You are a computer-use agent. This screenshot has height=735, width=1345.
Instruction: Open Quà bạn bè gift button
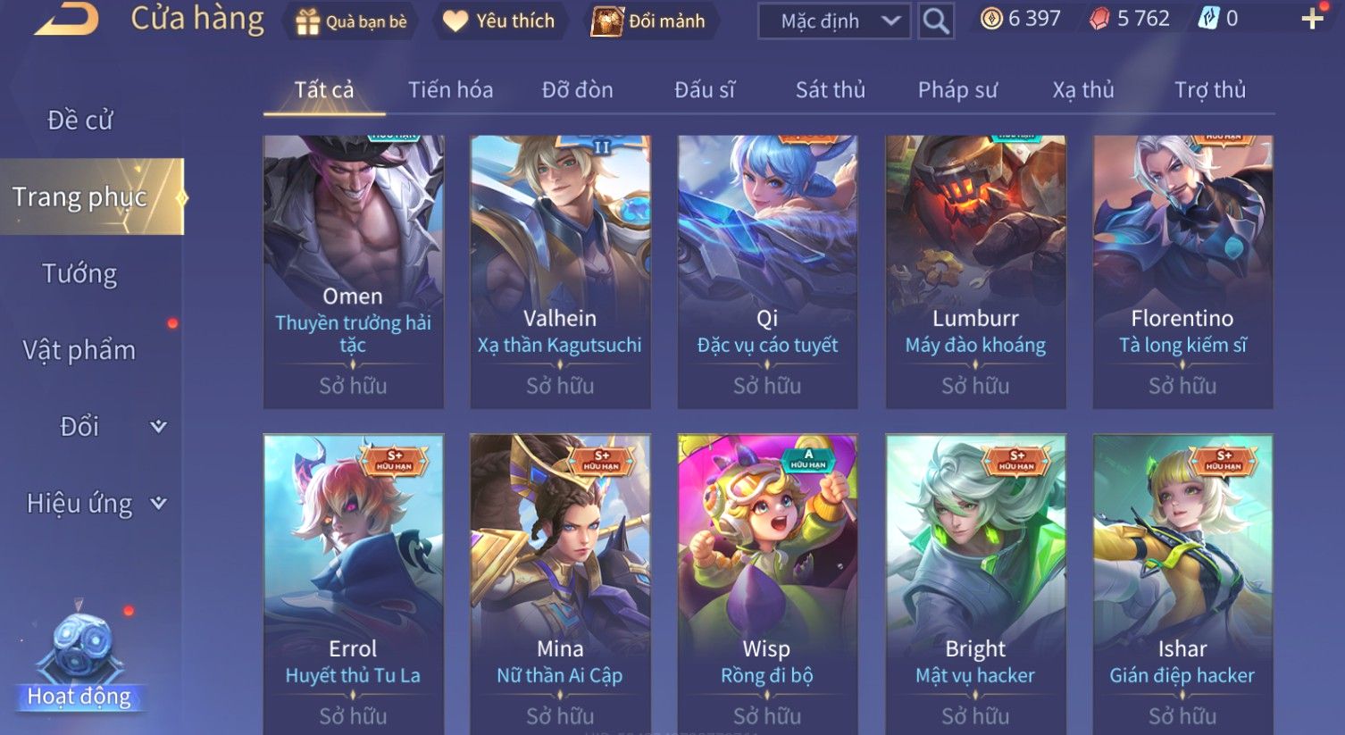(352, 21)
